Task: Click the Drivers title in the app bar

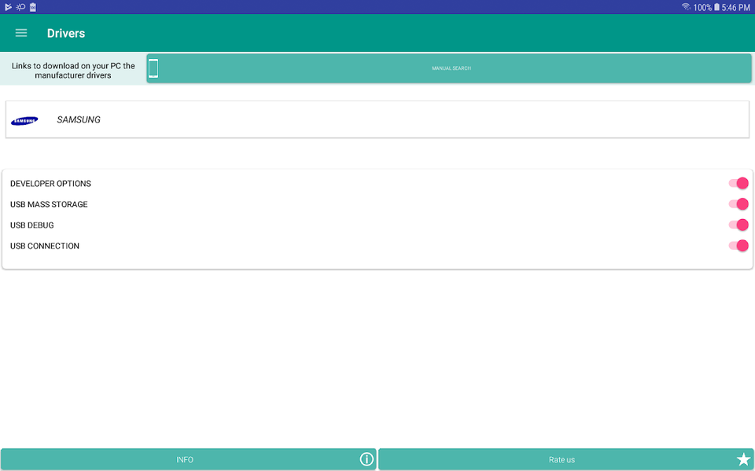Action: pyautogui.click(x=65, y=33)
